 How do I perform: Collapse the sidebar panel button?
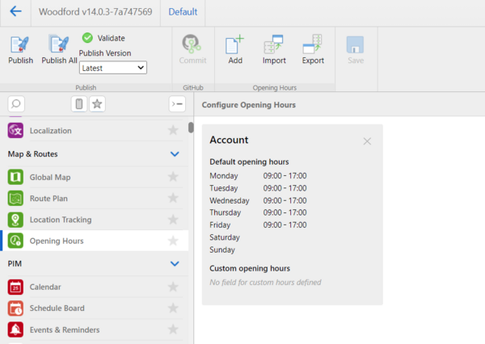(176, 103)
